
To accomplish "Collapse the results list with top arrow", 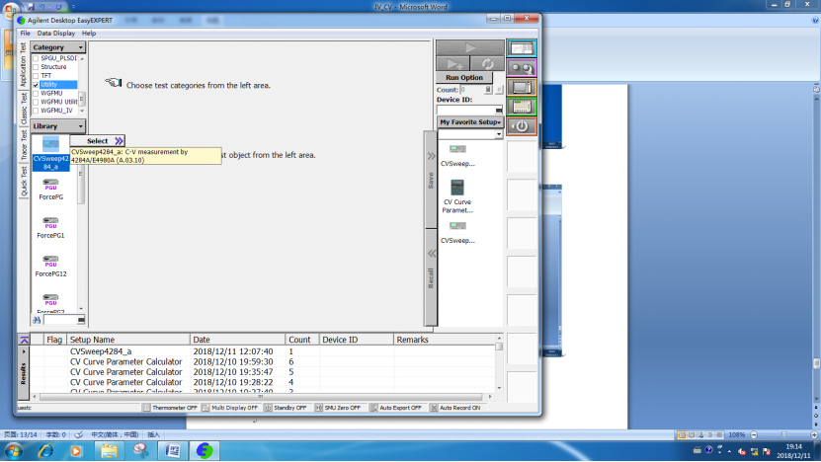I will tap(24, 340).
